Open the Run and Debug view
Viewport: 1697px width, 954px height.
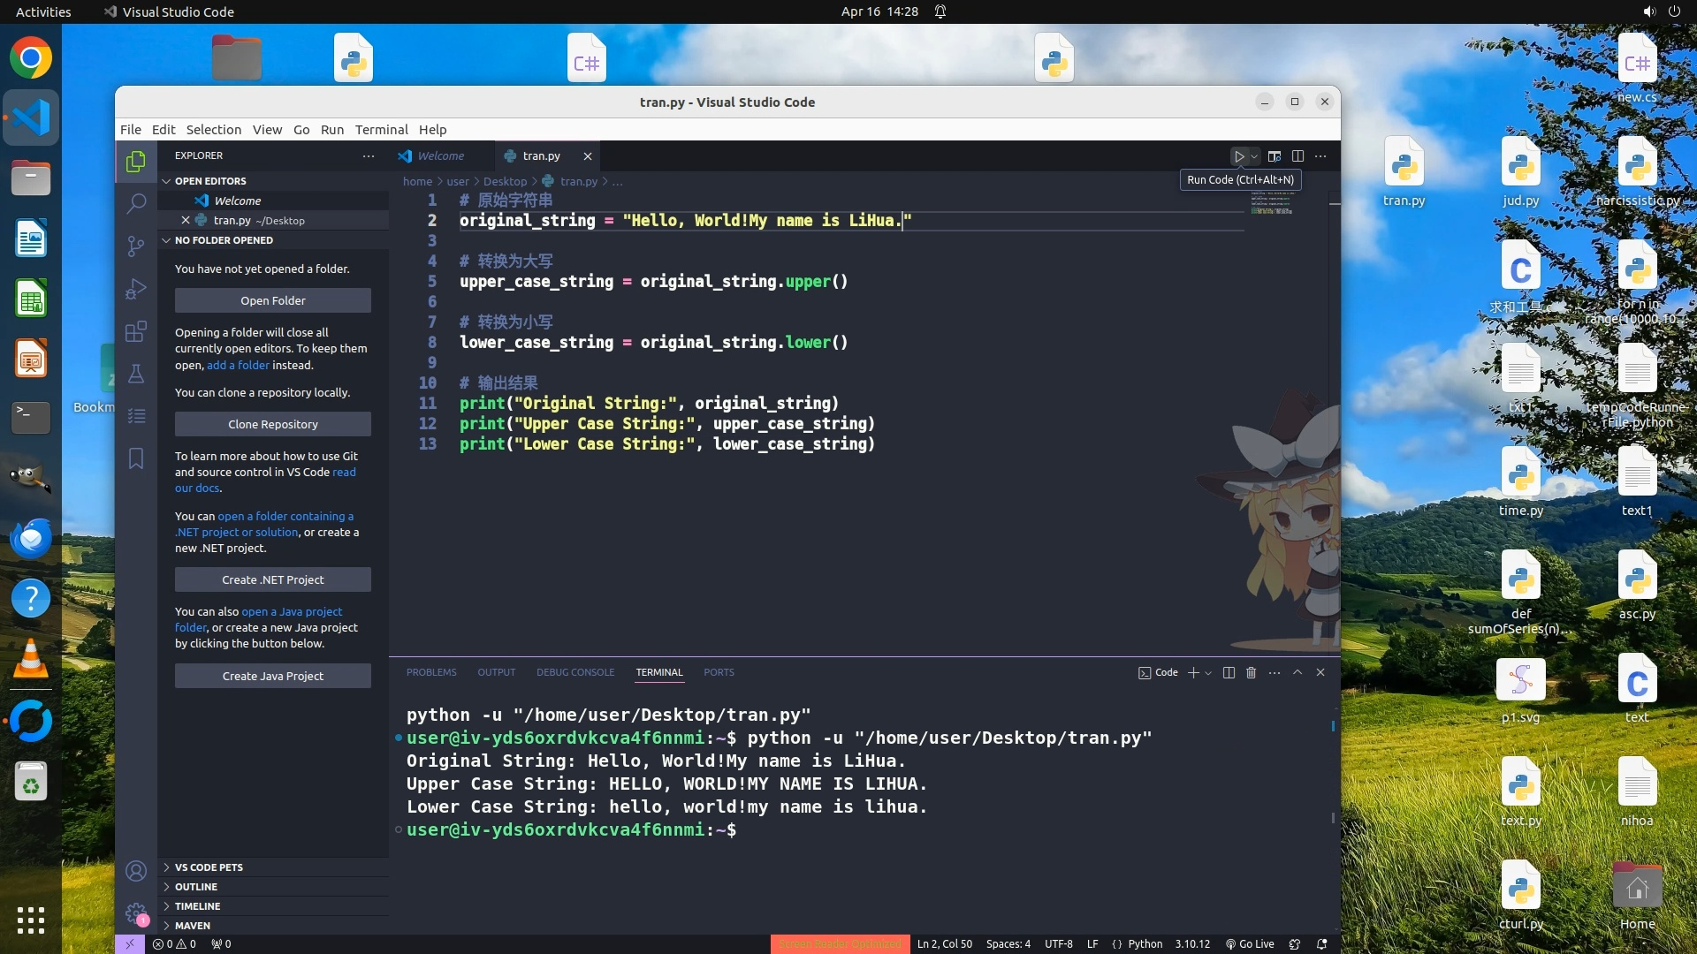[136, 289]
